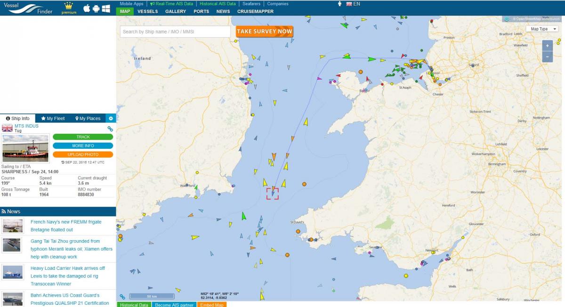Open the CRUISEMAPPER menu

point(255,11)
